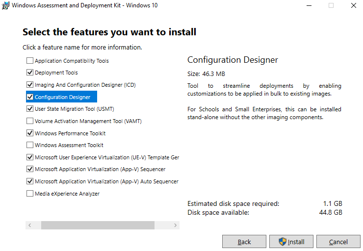
Task: Check Application Compatibility Tools checkbox
Action: pos(30,61)
